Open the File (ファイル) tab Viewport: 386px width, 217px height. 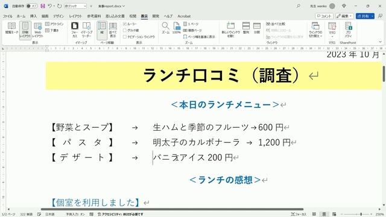pyautogui.click(x=8, y=16)
